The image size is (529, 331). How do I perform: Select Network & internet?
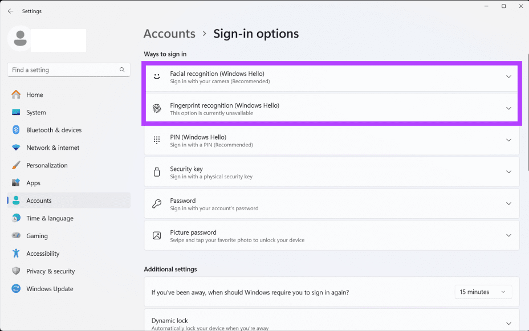[68, 148]
